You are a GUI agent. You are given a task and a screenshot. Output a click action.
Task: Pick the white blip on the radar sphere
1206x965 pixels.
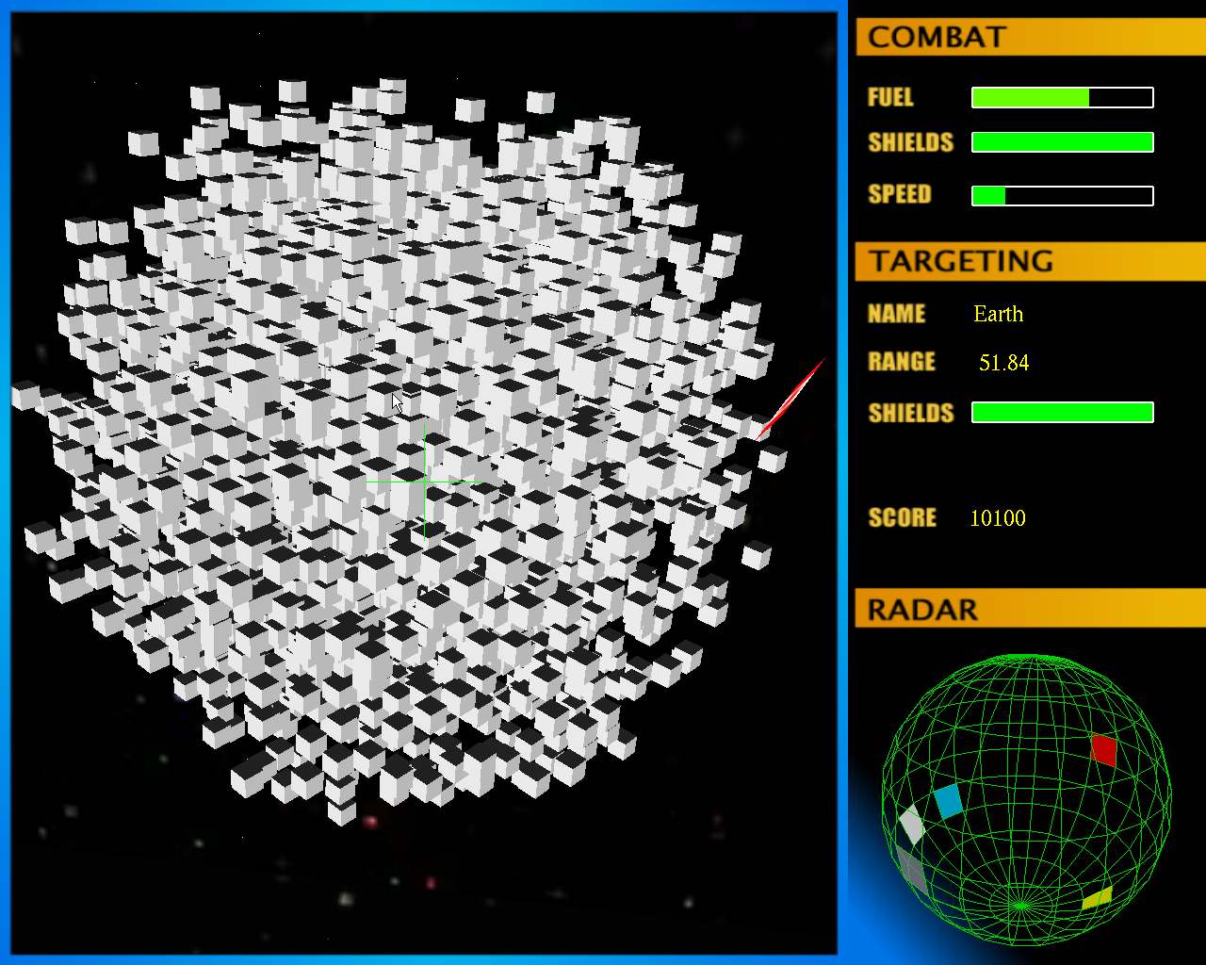coord(911,826)
